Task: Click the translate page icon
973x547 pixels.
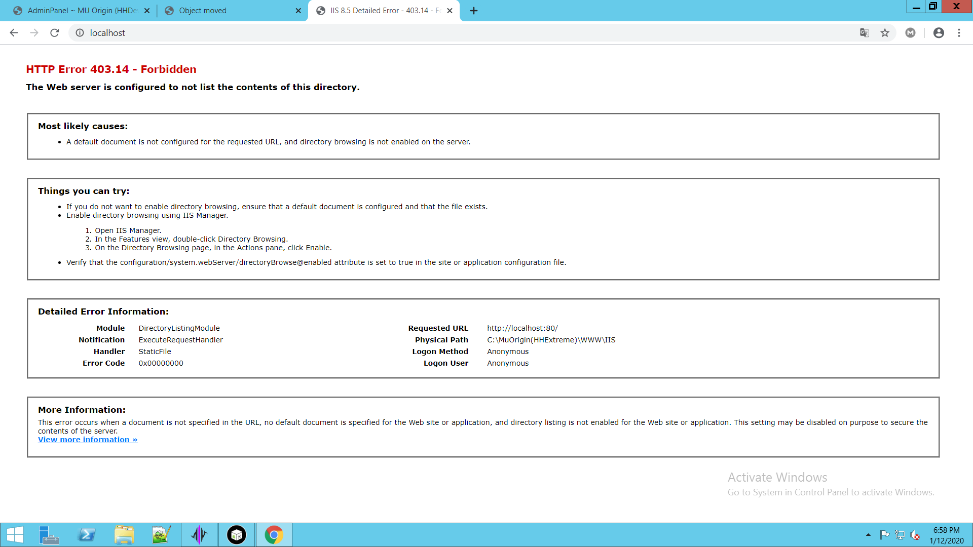Action: 865,33
